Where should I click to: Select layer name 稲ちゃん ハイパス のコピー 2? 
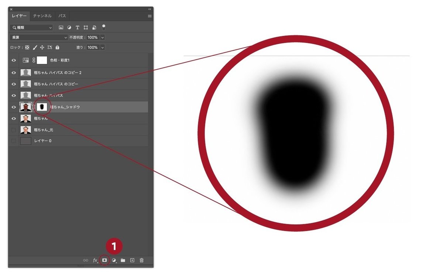click(x=58, y=73)
